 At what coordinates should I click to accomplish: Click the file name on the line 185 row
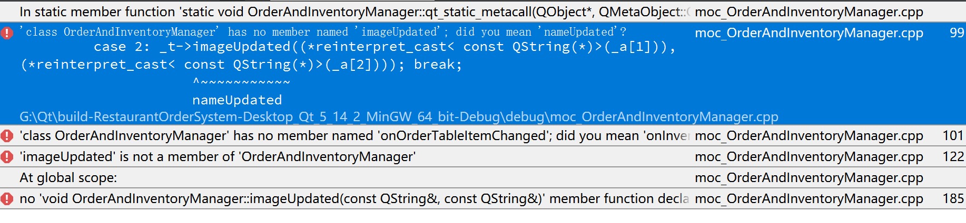[809, 199]
